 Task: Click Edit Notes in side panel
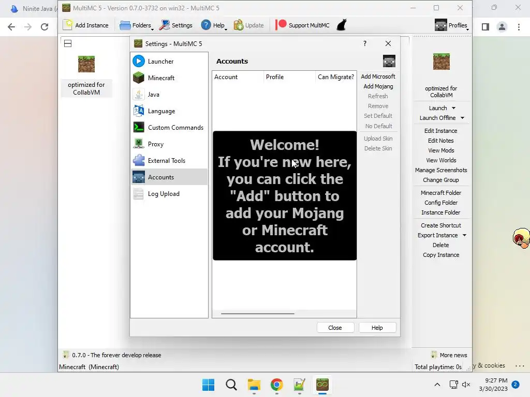pos(441,141)
